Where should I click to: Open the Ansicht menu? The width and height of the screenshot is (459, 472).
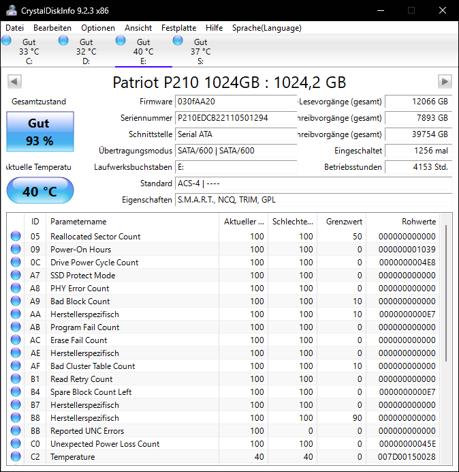click(138, 28)
